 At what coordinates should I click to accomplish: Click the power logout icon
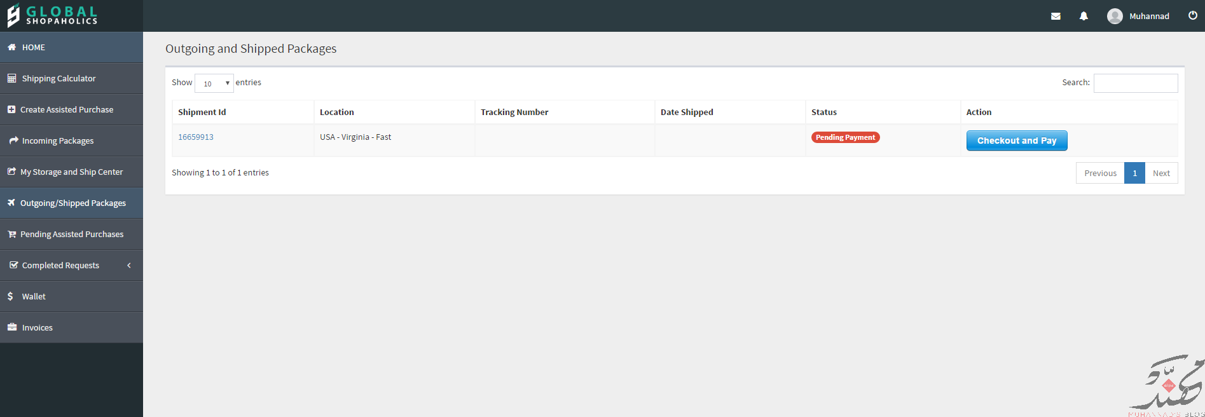(x=1192, y=16)
